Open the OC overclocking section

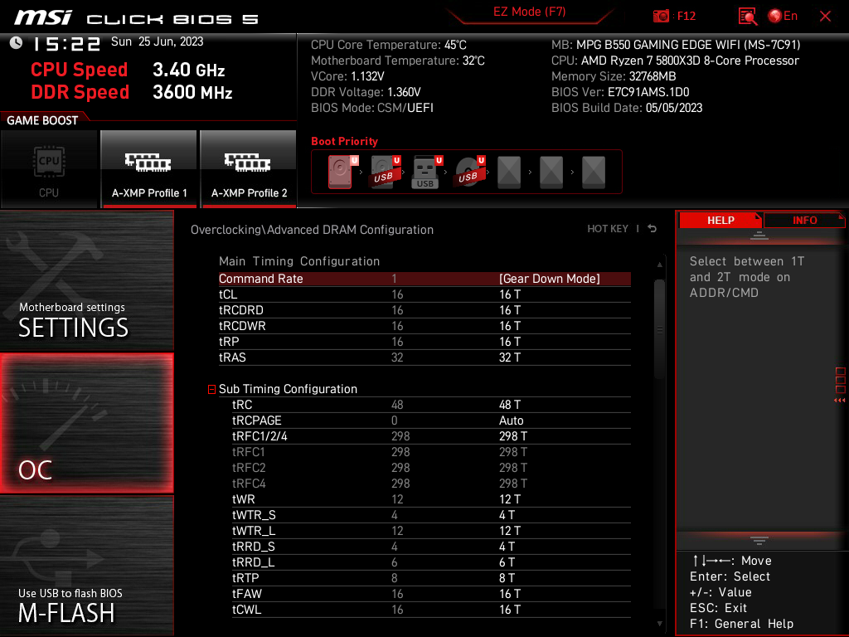(x=86, y=424)
